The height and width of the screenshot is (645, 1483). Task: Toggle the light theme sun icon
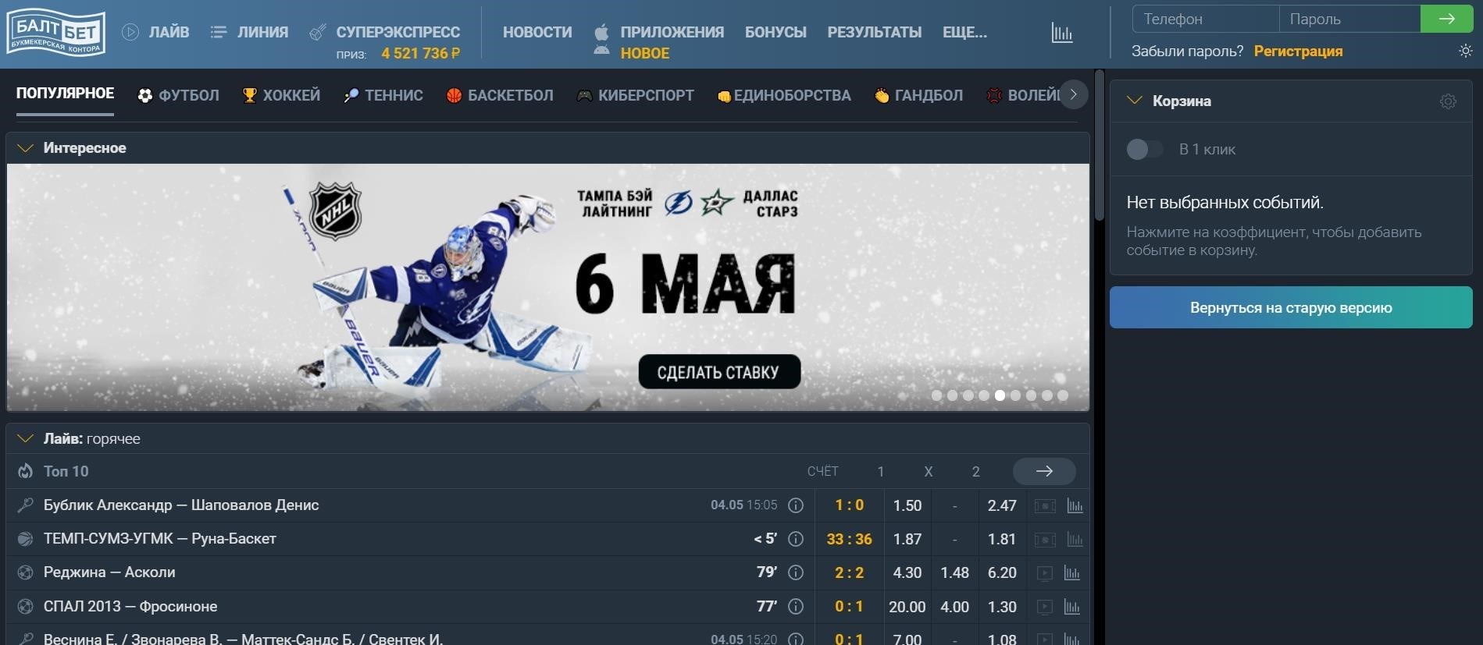click(1465, 51)
